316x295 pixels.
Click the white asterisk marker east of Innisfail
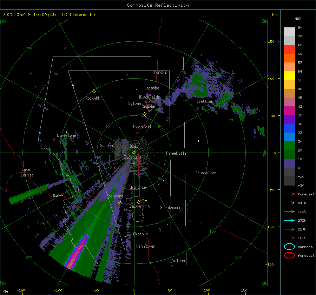tap(167, 120)
